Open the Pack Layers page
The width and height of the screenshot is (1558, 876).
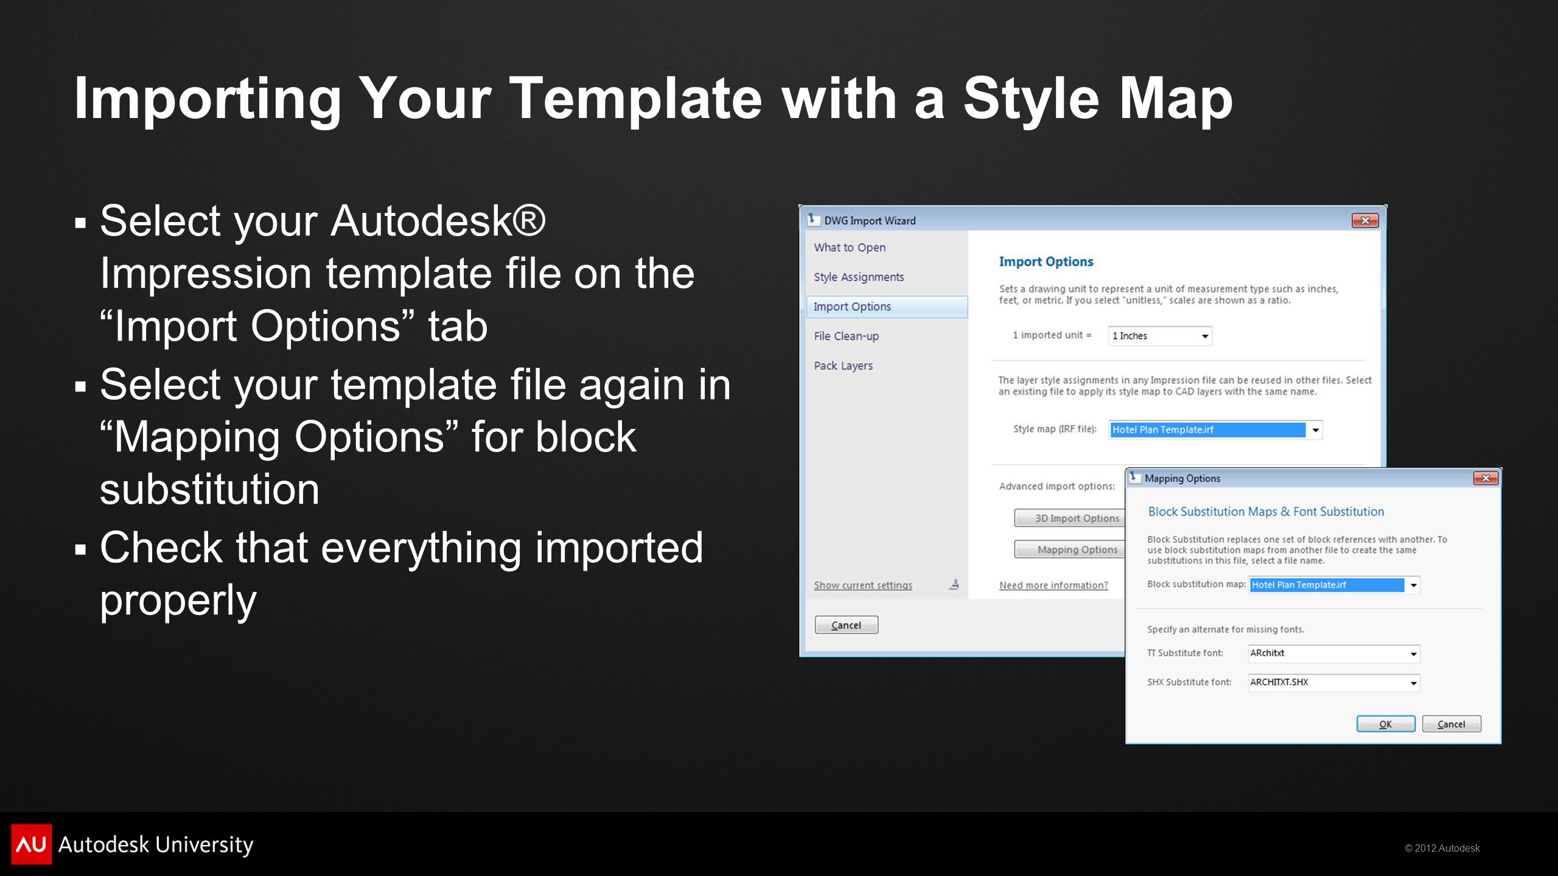843,366
